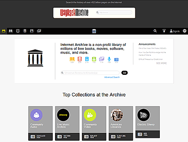This screenshot has width=188, height=142.
Task: Select the video film icon in top nav
Action: (x=18, y=31)
